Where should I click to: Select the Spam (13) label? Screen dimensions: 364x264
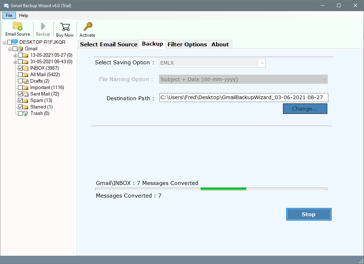[41, 101]
